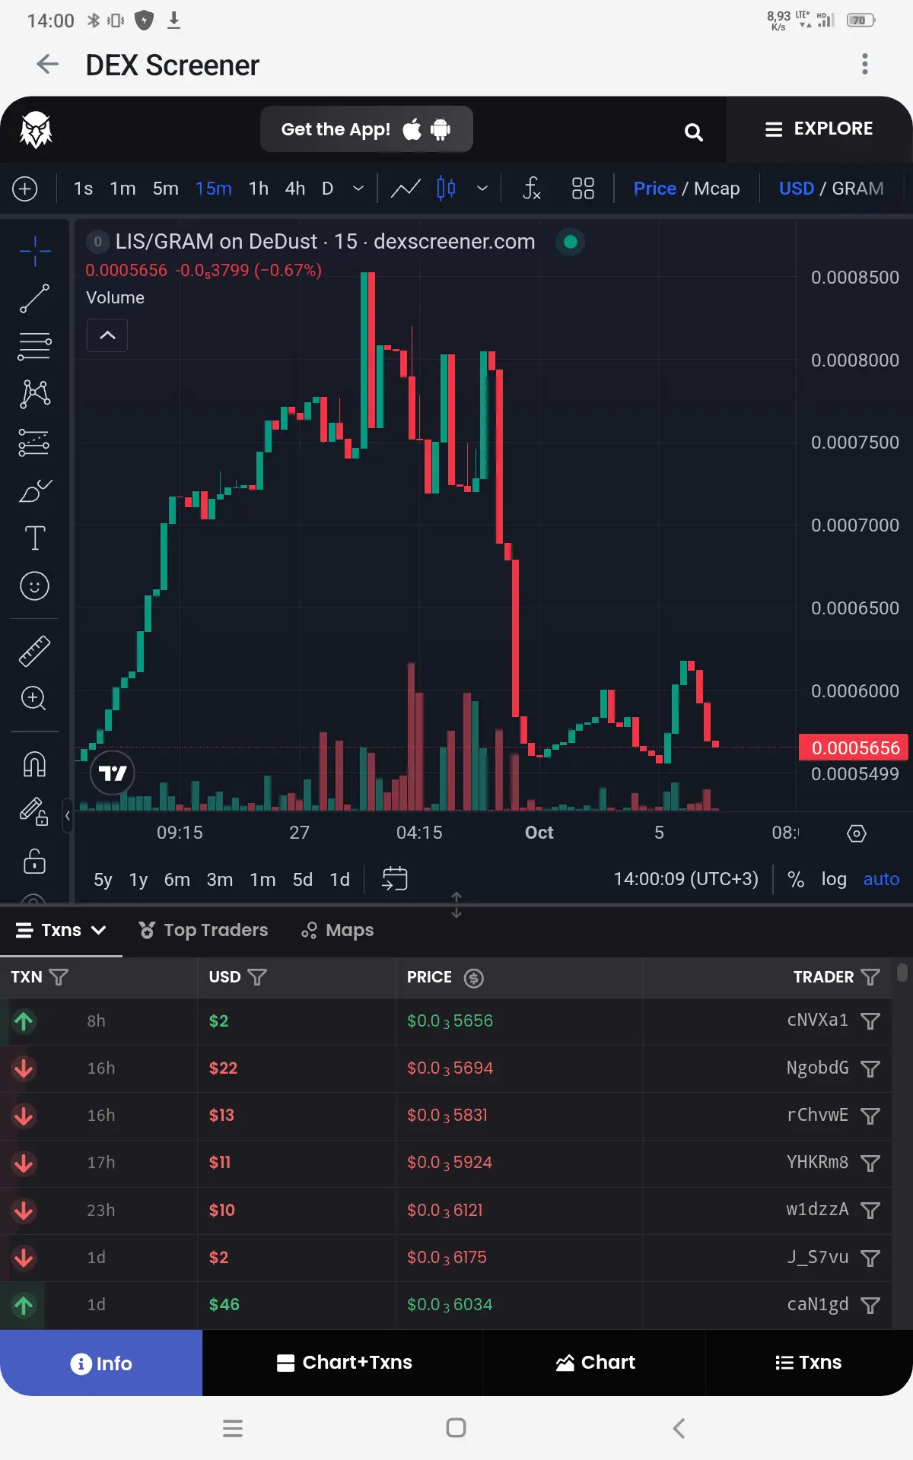913x1460 pixels.
Task: Open the Chart+Txns bottom tab
Action: pyautogui.click(x=343, y=1363)
